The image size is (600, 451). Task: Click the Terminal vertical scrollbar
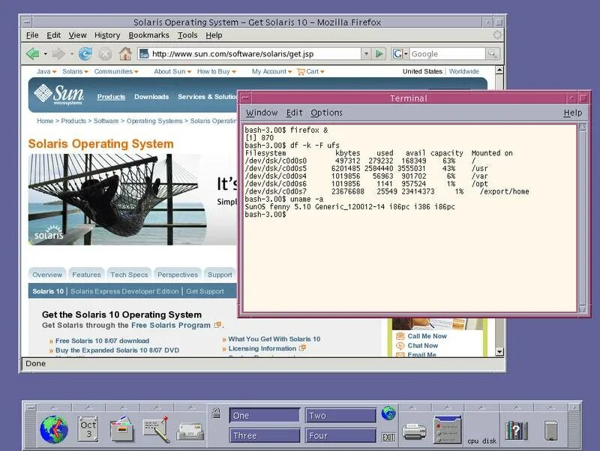(x=583, y=218)
